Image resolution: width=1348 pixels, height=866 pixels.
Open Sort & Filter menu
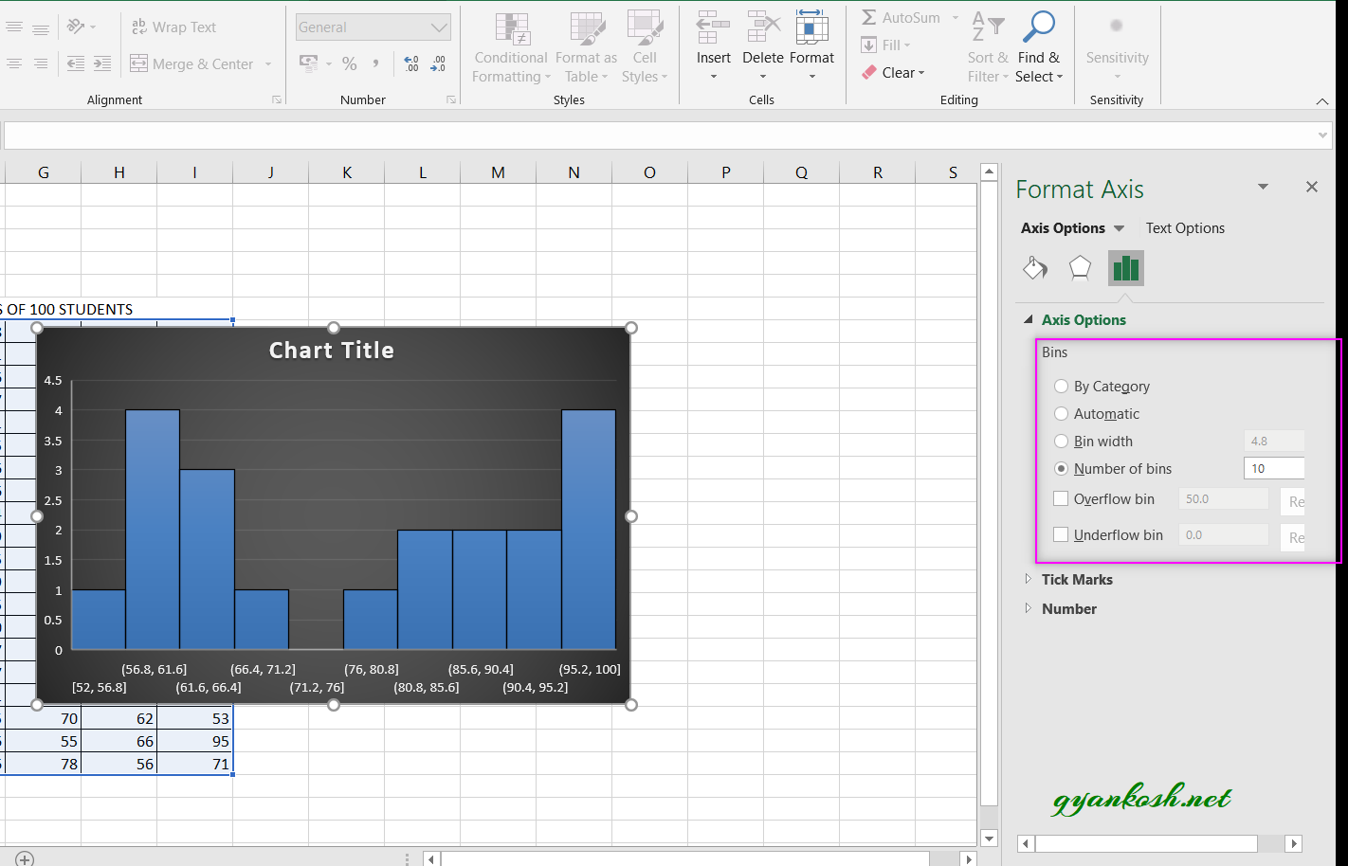pyautogui.click(x=988, y=48)
